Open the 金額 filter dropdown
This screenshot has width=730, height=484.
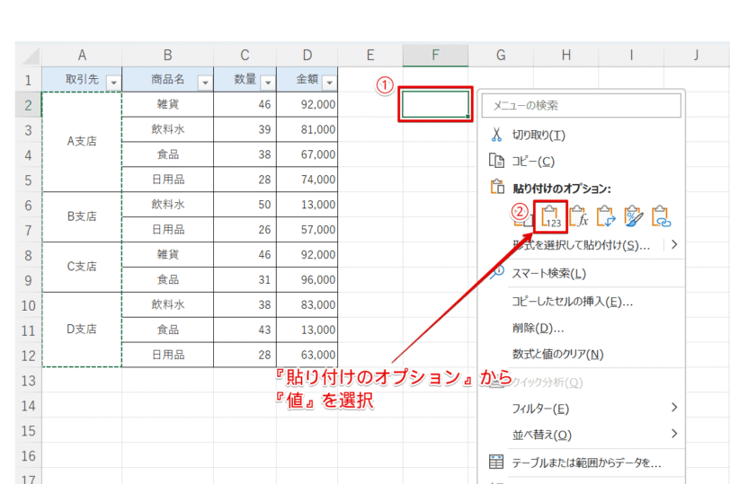coord(329,83)
